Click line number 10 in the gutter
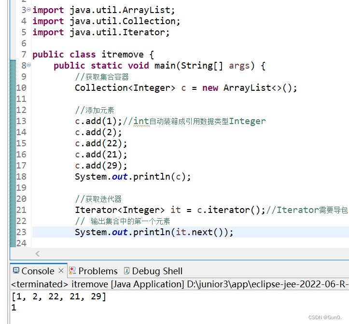Viewport: 349px width, 324px height. (x=21, y=88)
